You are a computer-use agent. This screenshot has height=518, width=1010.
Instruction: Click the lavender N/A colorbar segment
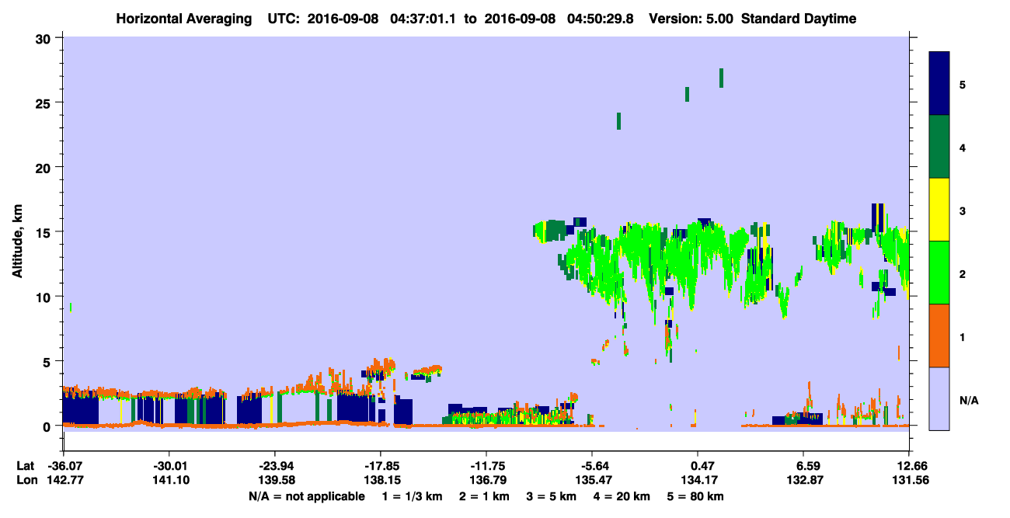[939, 398]
